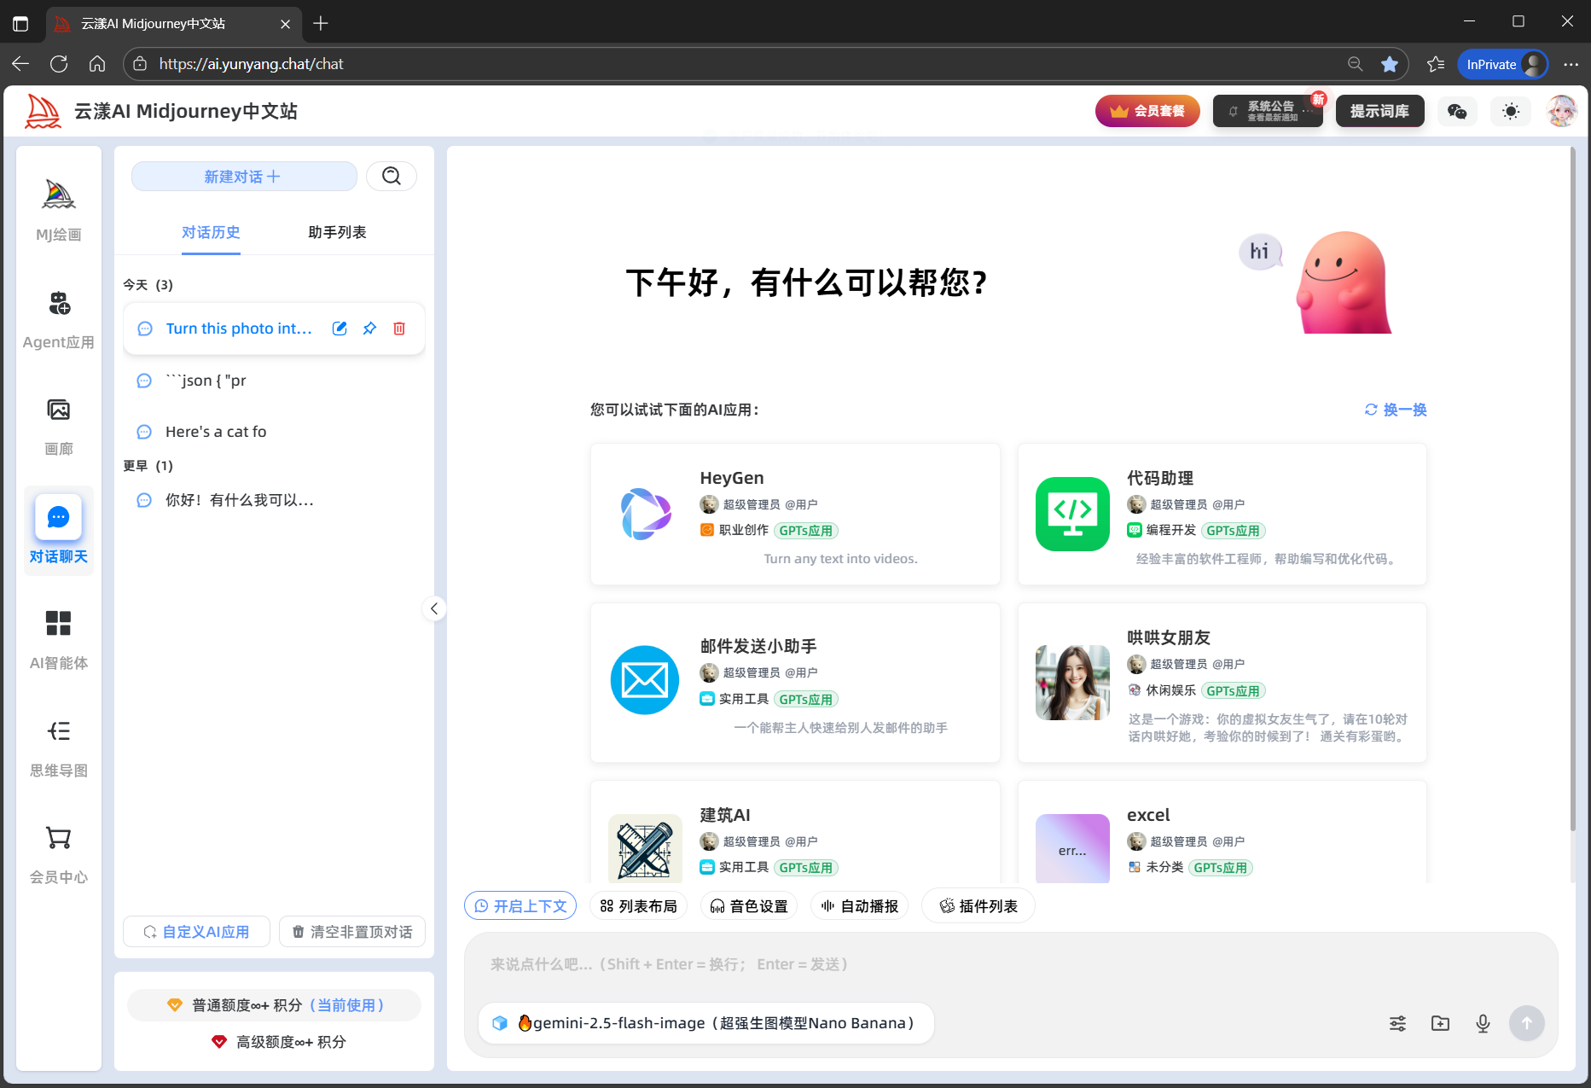Go to browser home page
Viewport: 1591px width, 1088px height.
97,64
